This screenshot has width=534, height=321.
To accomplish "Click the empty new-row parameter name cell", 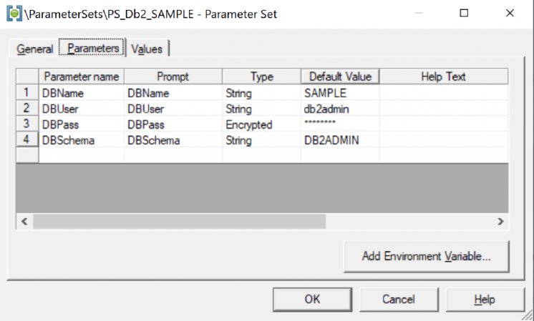I will [82, 154].
